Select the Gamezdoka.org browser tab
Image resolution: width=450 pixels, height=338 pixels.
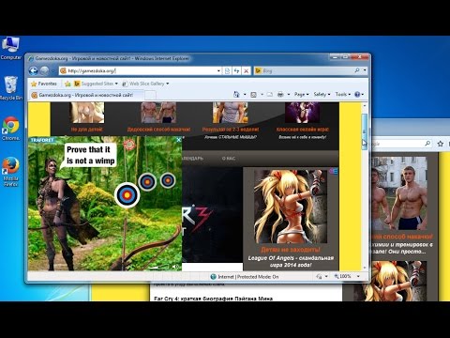point(86,95)
